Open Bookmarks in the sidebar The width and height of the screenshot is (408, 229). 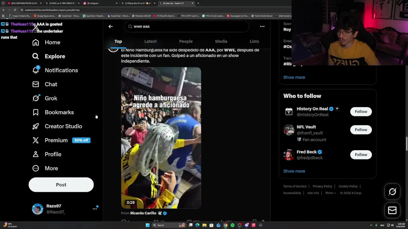pos(53,112)
